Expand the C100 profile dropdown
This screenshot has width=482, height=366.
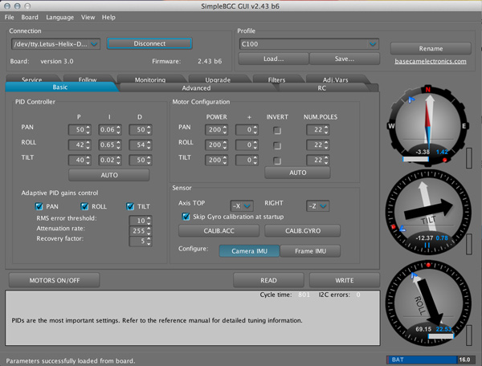pyautogui.click(x=308, y=44)
